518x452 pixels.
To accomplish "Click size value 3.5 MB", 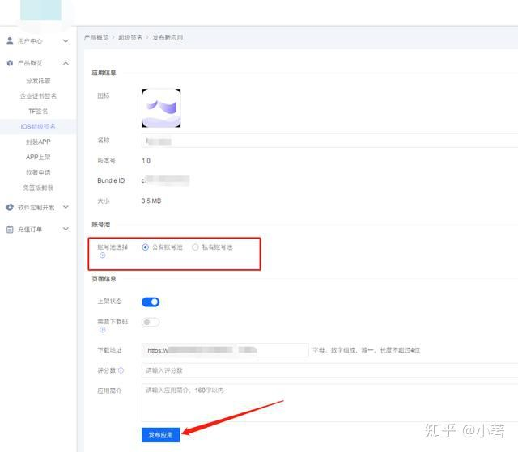I will pos(151,201).
